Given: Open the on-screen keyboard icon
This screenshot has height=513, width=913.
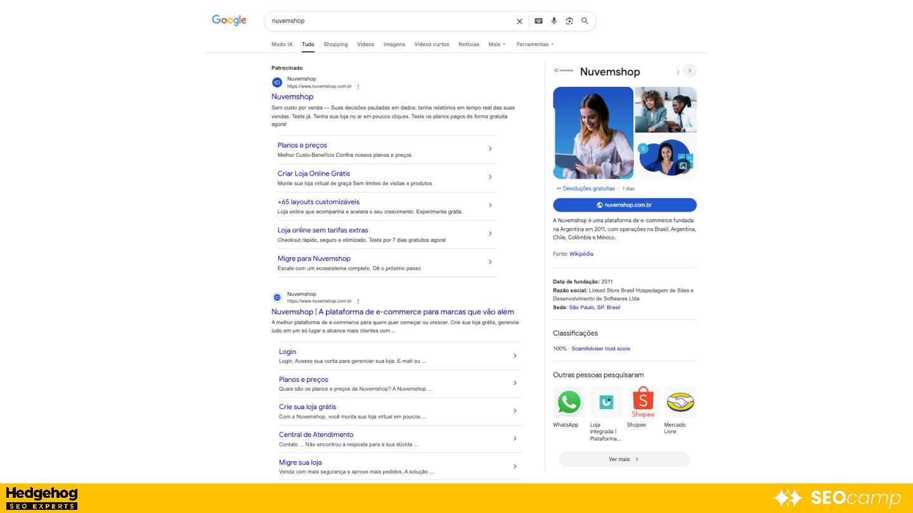Looking at the screenshot, I should click(x=538, y=21).
